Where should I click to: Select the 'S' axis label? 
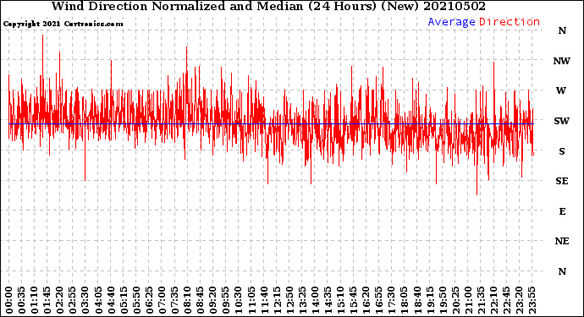[562, 151]
